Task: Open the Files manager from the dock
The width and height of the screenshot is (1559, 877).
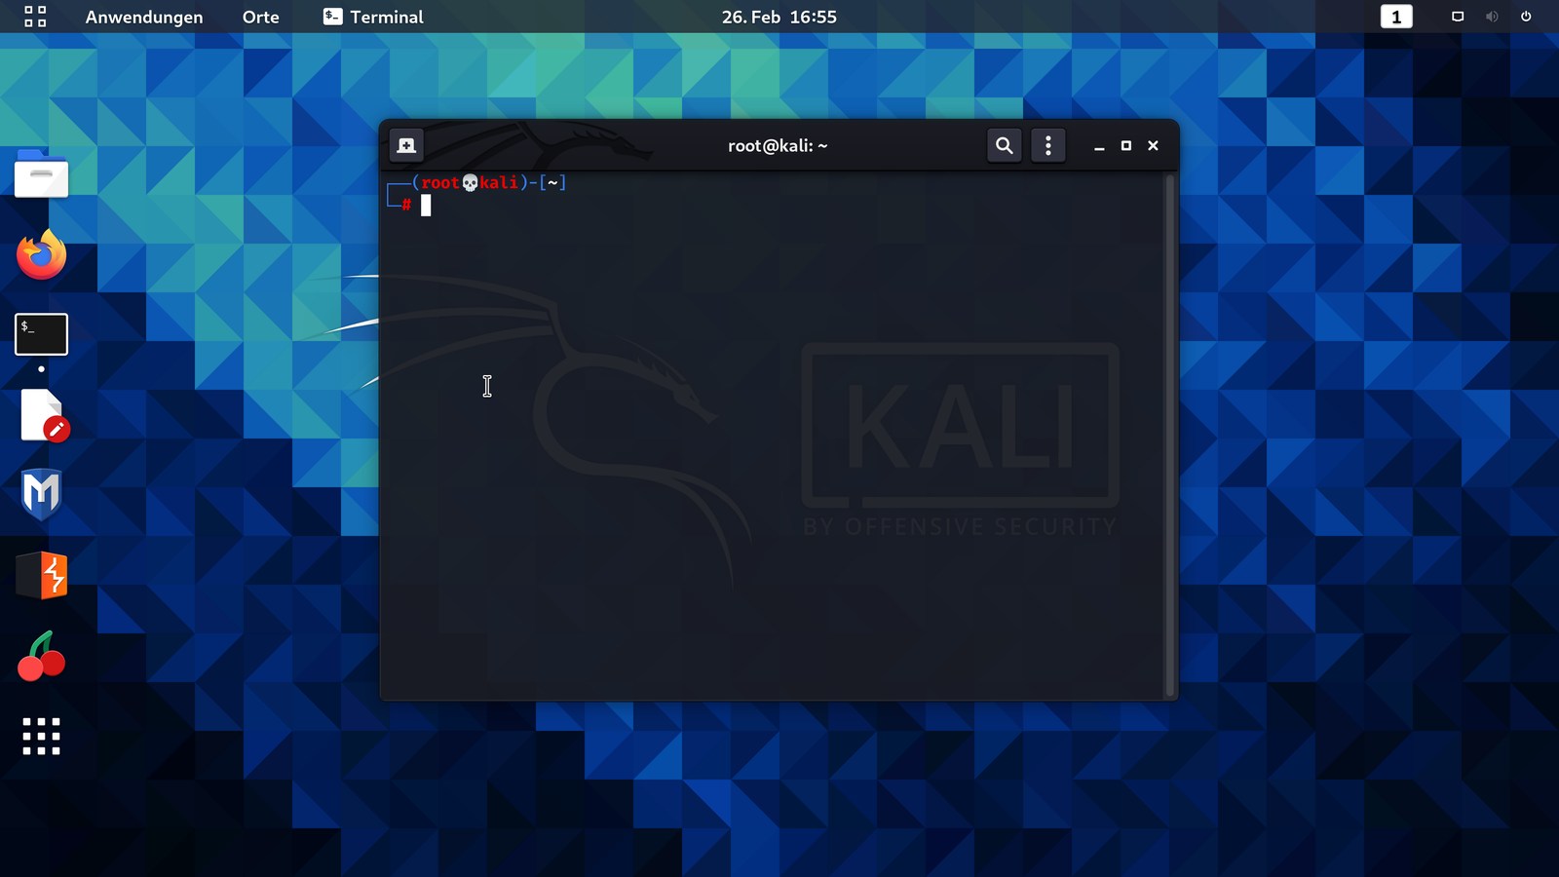Action: (x=41, y=173)
